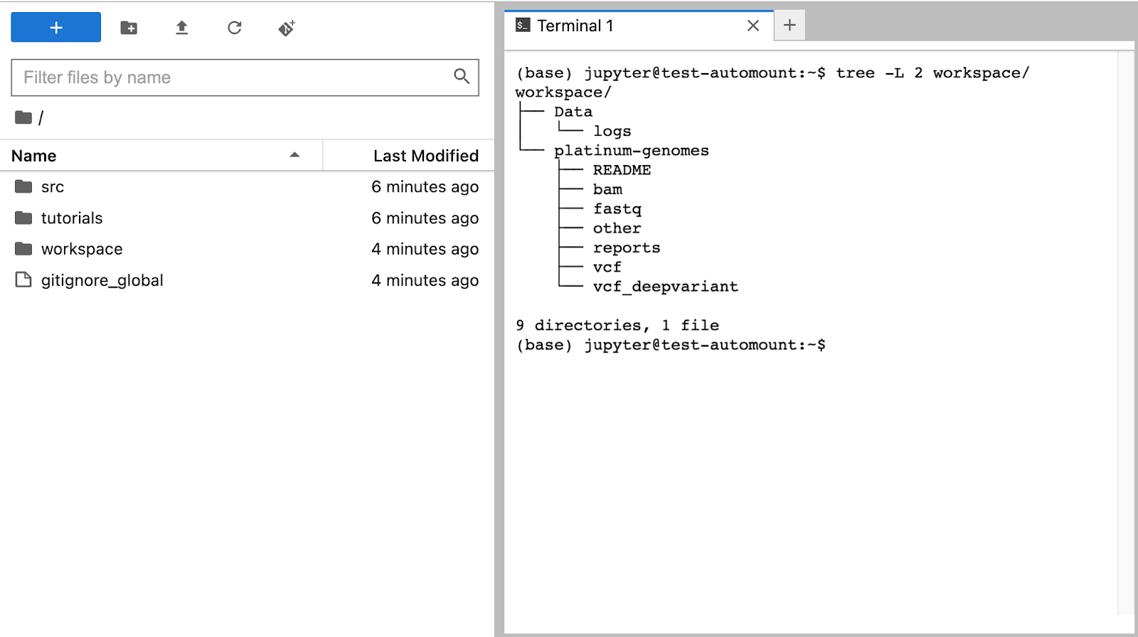Select the src folder
The height and width of the screenshot is (637, 1138).
tap(246, 187)
